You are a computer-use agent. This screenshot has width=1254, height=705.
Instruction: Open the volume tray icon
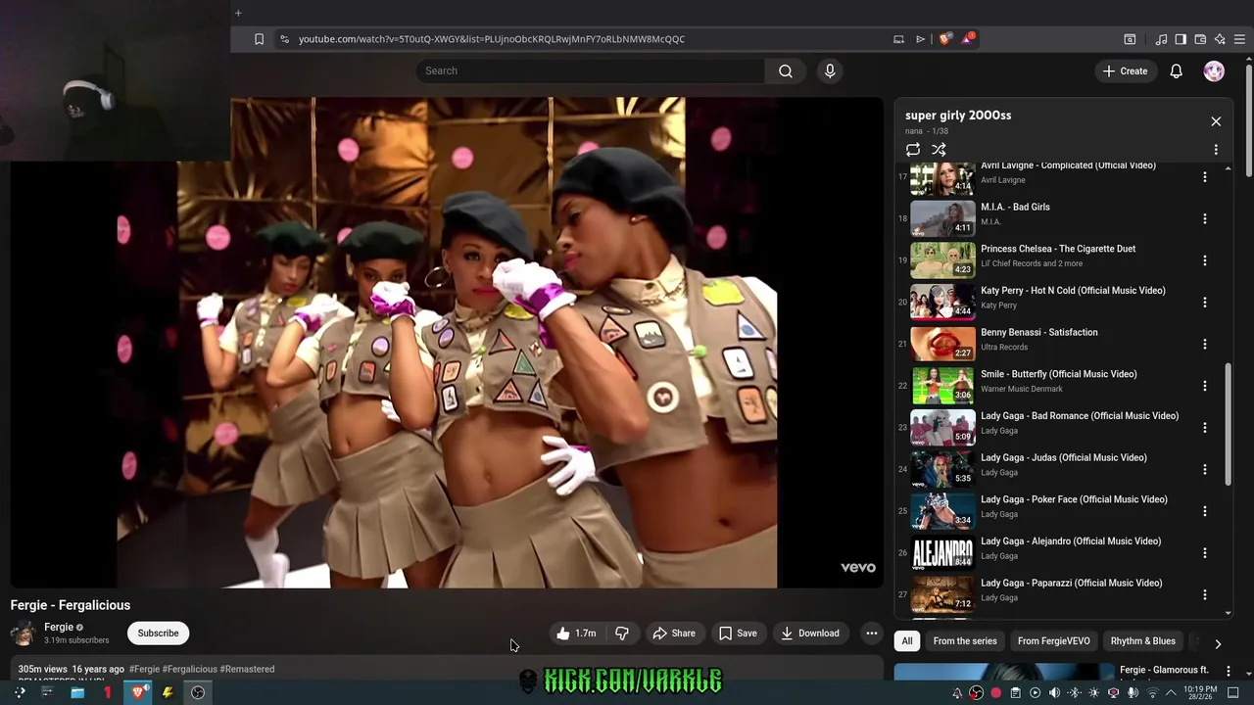tap(1054, 693)
